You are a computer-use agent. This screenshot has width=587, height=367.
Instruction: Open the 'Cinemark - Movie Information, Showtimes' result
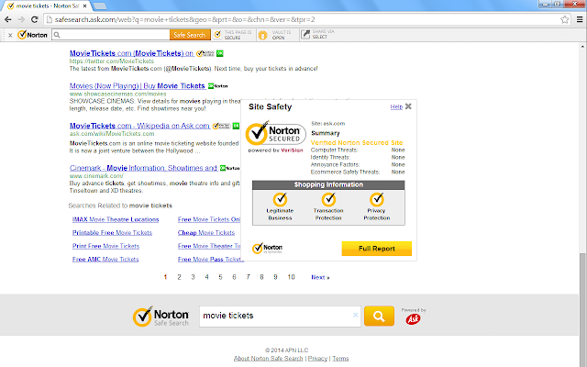(x=143, y=168)
